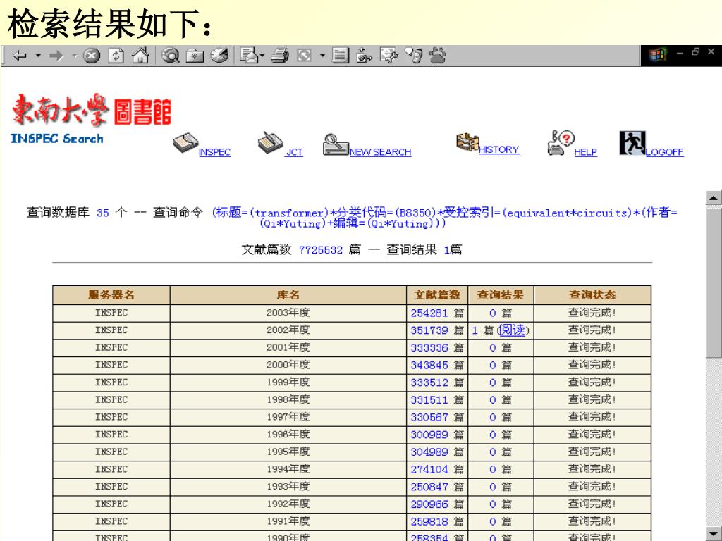Select the 1994年度 database name cell
The width and height of the screenshot is (722, 541).
point(288,470)
